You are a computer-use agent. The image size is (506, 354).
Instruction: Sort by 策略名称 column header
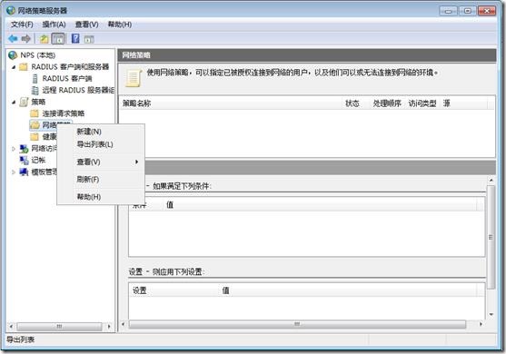231,103
